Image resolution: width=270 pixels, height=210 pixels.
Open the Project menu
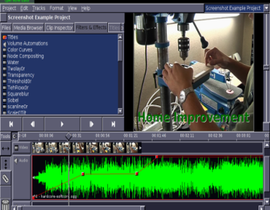pos(9,8)
